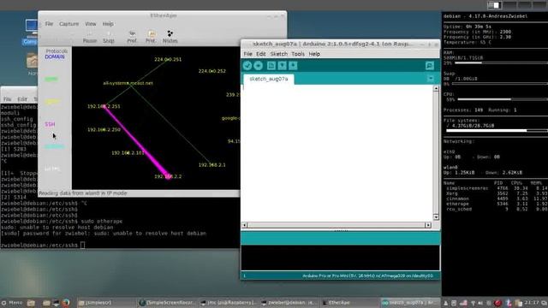
Task: Switch to the sketch_aug07a Arduino taskbar button
Action: tap(410, 303)
